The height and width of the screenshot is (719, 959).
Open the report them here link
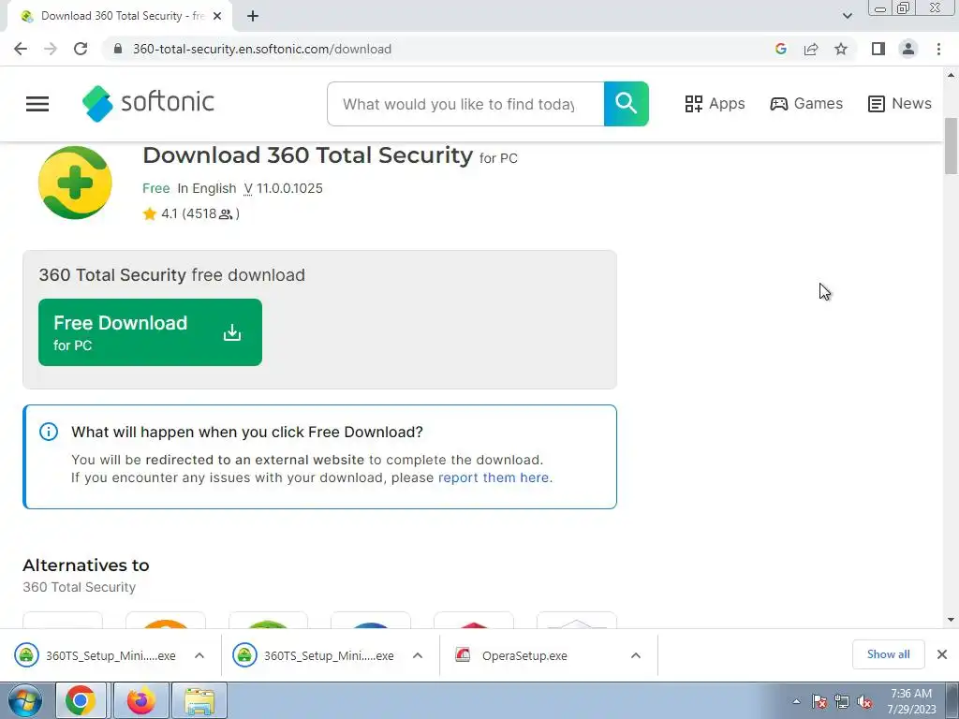coord(494,477)
